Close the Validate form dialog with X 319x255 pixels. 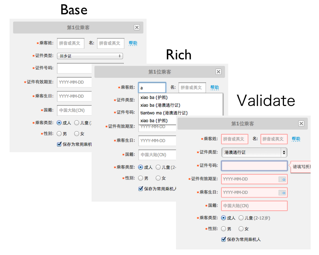pos(301,124)
